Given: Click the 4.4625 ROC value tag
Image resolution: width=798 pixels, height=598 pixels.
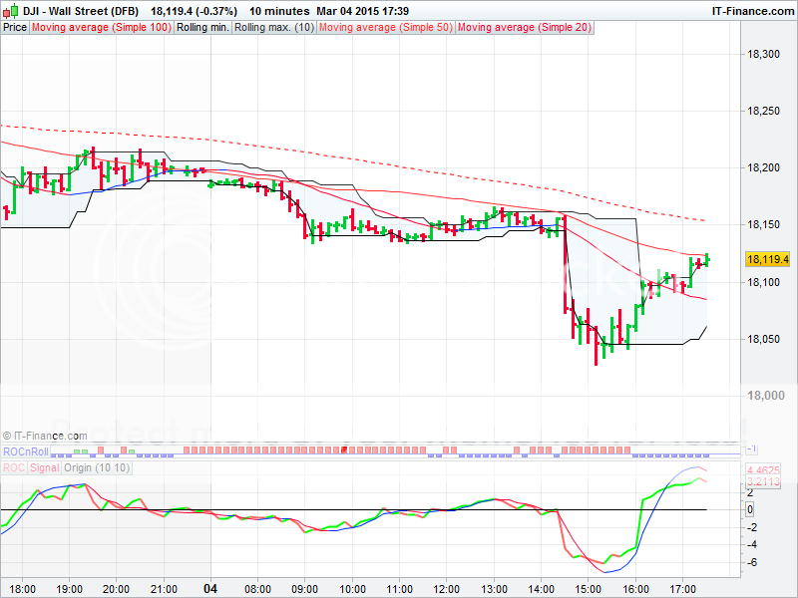Looking at the screenshot, I should click(x=761, y=467).
